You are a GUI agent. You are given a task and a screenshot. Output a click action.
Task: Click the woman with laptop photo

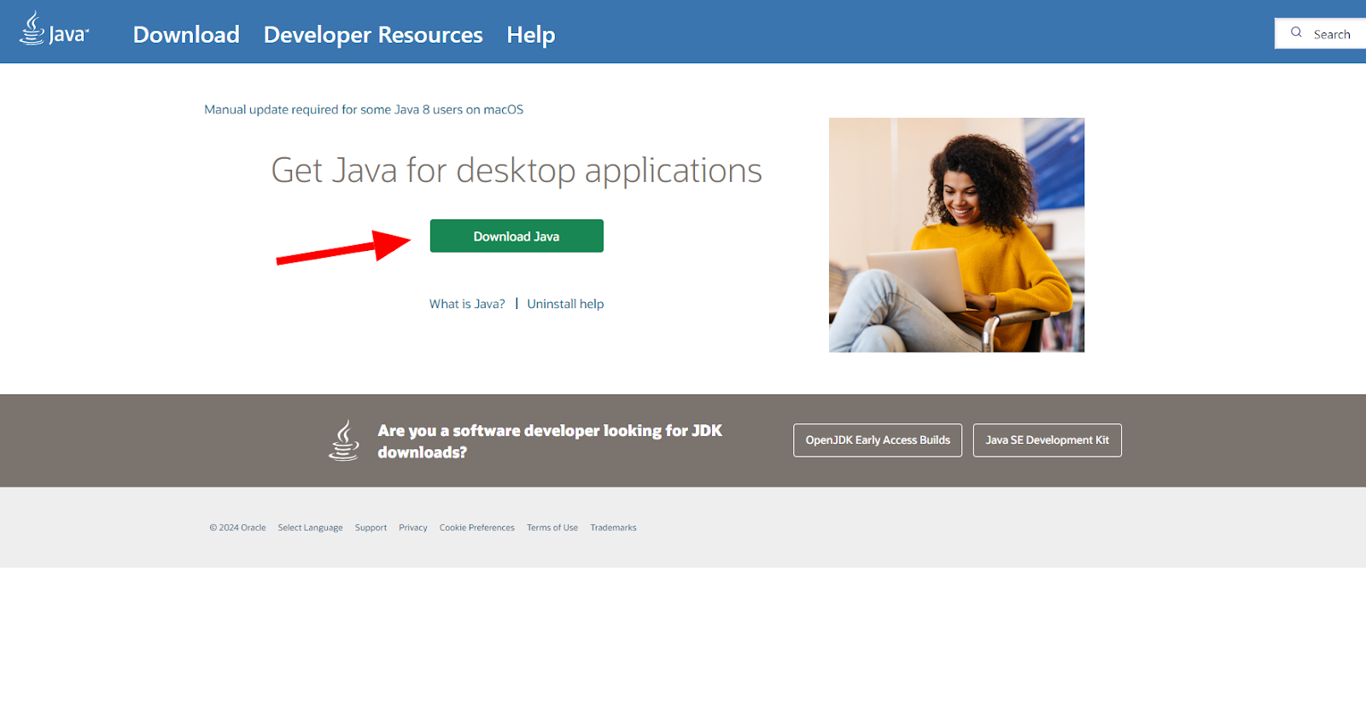pyautogui.click(x=956, y=235)
